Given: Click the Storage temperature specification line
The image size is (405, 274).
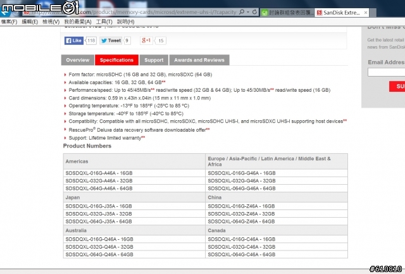Looking at the screenshot, I should (126, 114).
